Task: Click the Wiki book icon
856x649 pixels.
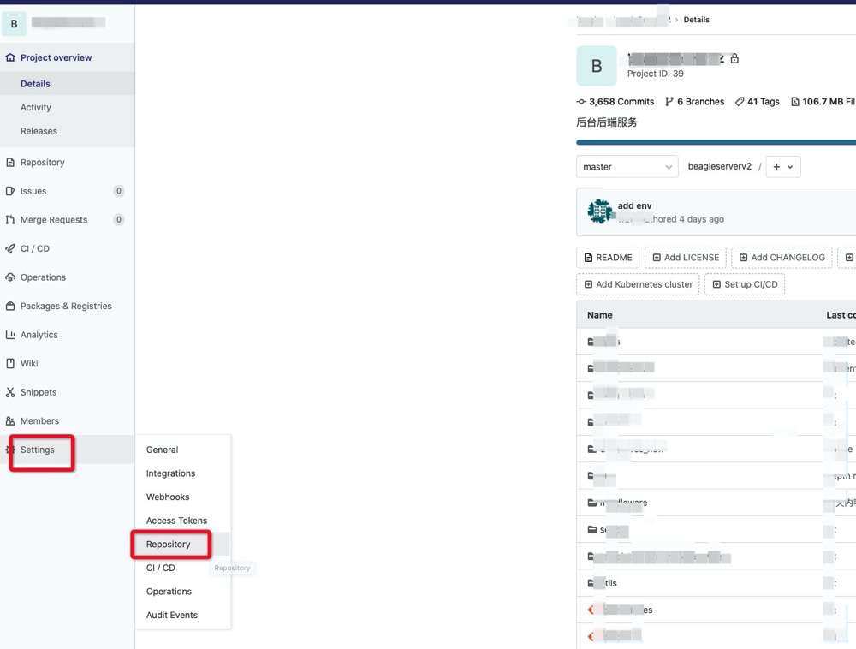Action: point(10,363)
